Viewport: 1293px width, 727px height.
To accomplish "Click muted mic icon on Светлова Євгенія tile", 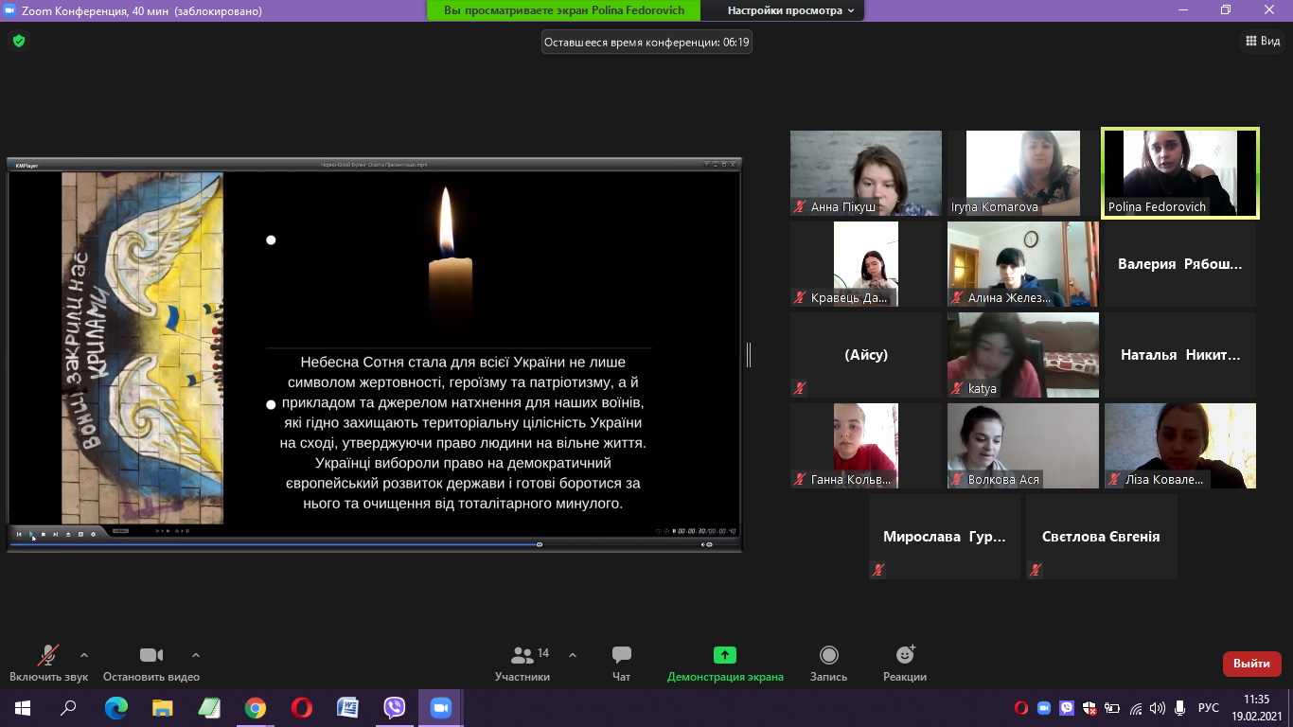I will [x=1036, y=570].
